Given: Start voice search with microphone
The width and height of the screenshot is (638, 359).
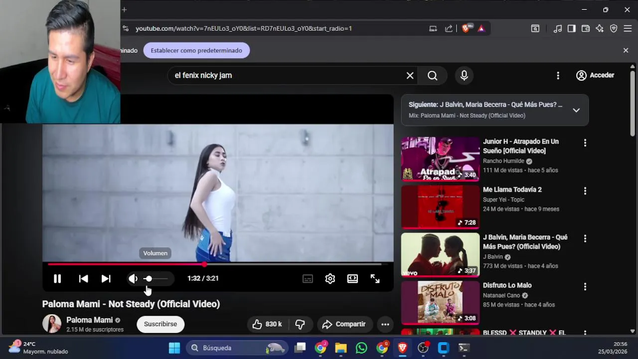Looking at the screenshot, I should [x=464, y=75].
